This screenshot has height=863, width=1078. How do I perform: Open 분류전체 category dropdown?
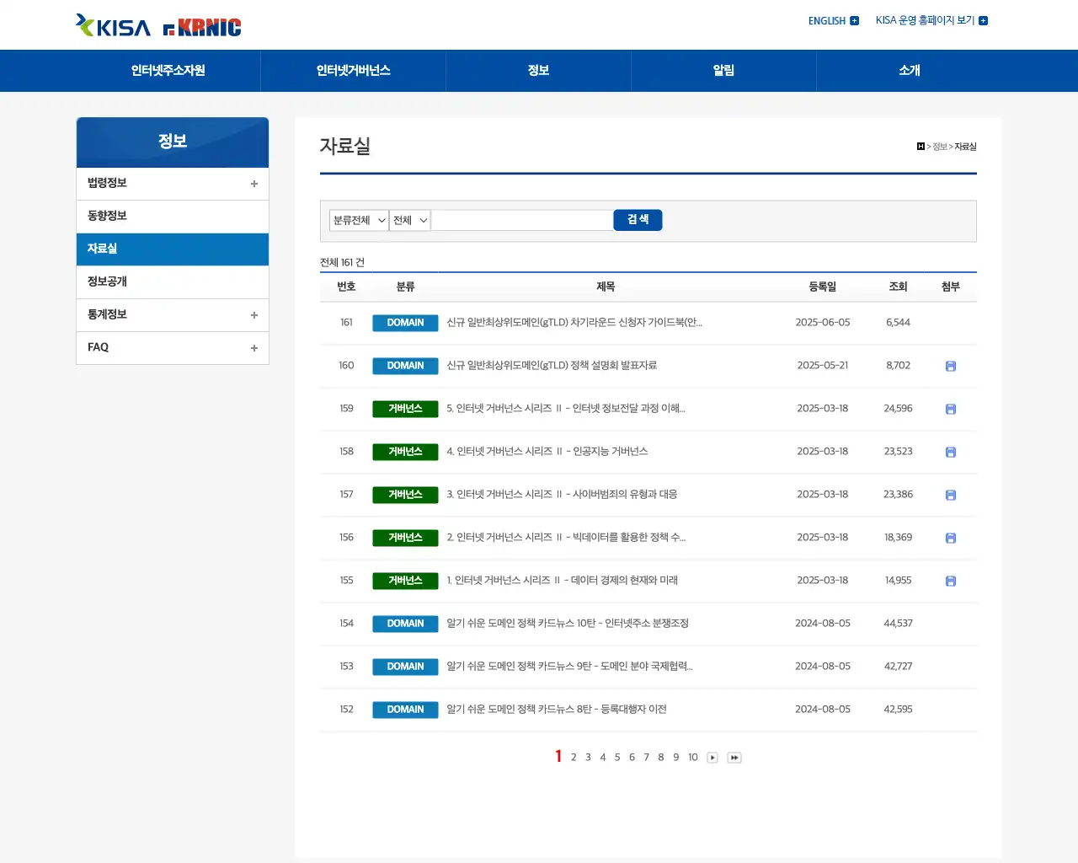[x=359, y=220]
